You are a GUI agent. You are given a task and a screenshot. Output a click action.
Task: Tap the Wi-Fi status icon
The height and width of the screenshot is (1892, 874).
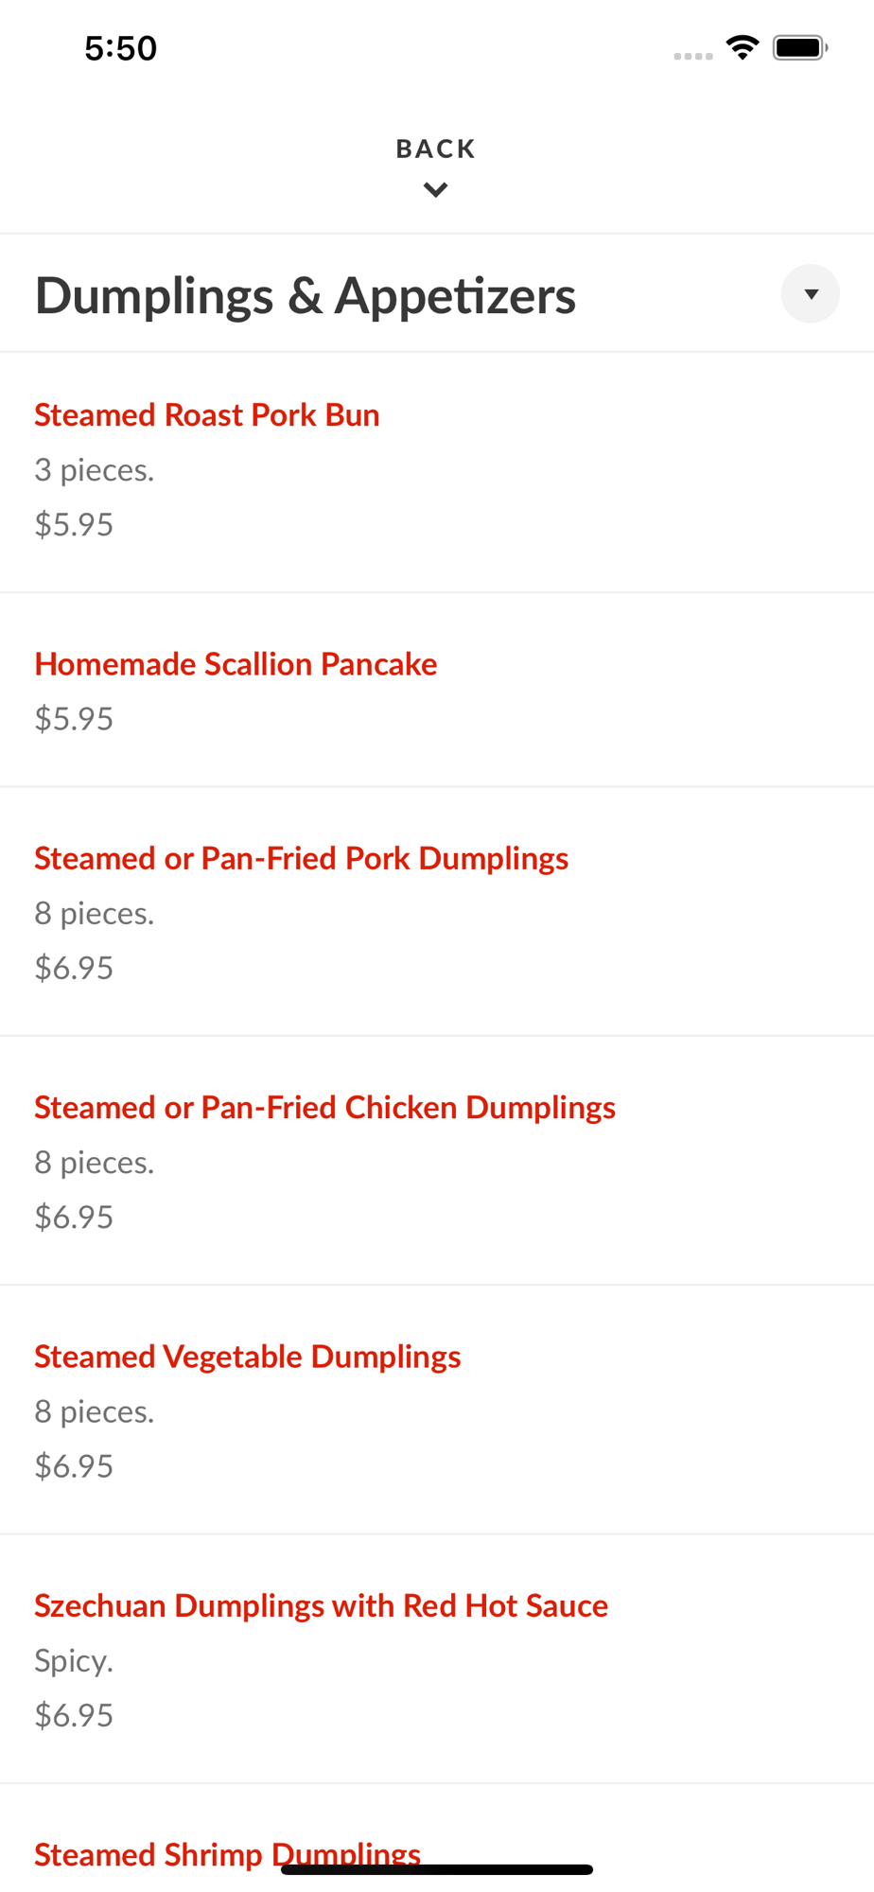point(743,47)
